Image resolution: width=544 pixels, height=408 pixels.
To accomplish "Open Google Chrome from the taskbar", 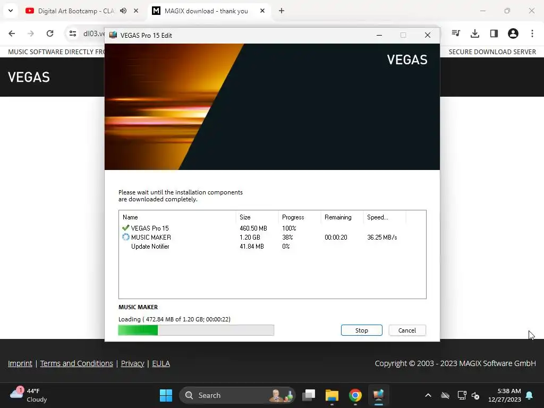I will (x=355, y=395).
